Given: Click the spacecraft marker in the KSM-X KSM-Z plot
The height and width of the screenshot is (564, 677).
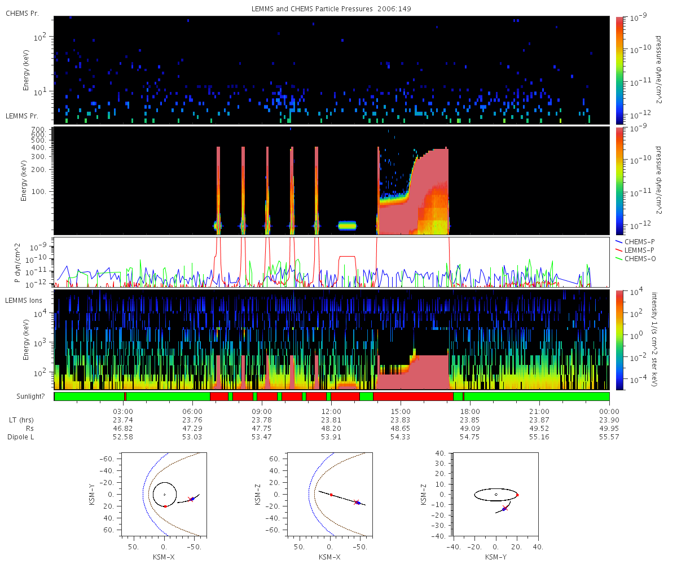Looking at the screenshot, I should tap(357, 502).
